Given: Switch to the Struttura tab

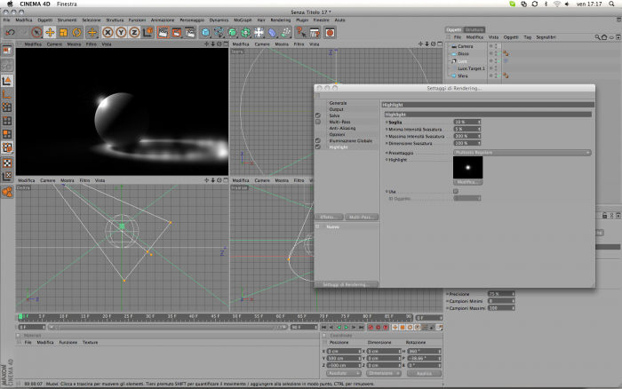Looking at the screenshot, I should (474, 29).
